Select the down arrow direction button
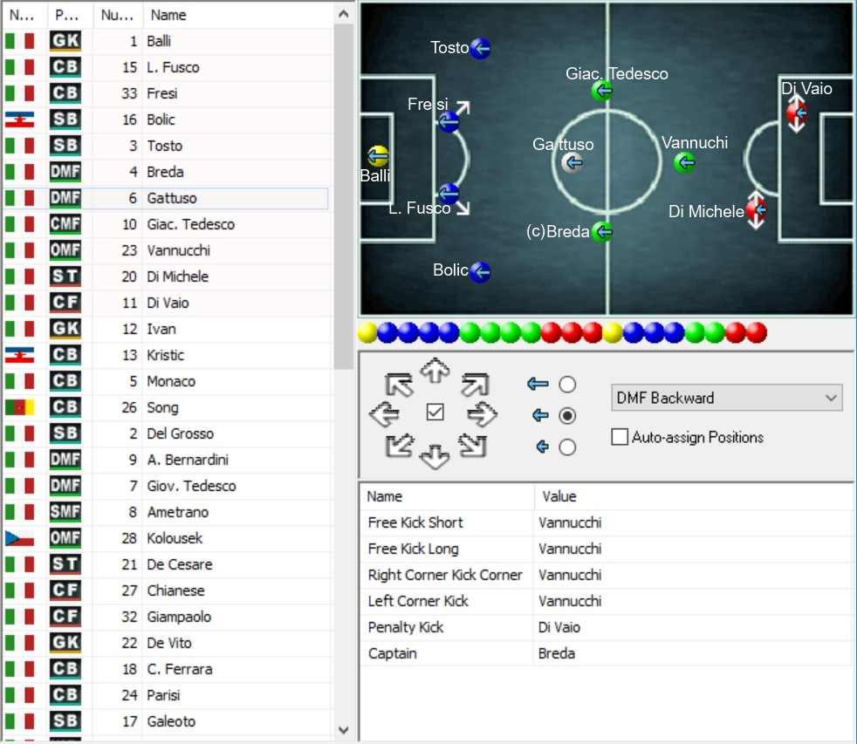Screen dimensions: 857x744 (435, 457)
